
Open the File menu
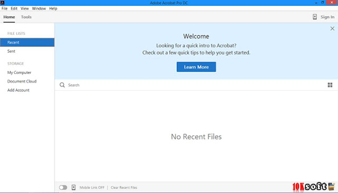tap(5, 8)
